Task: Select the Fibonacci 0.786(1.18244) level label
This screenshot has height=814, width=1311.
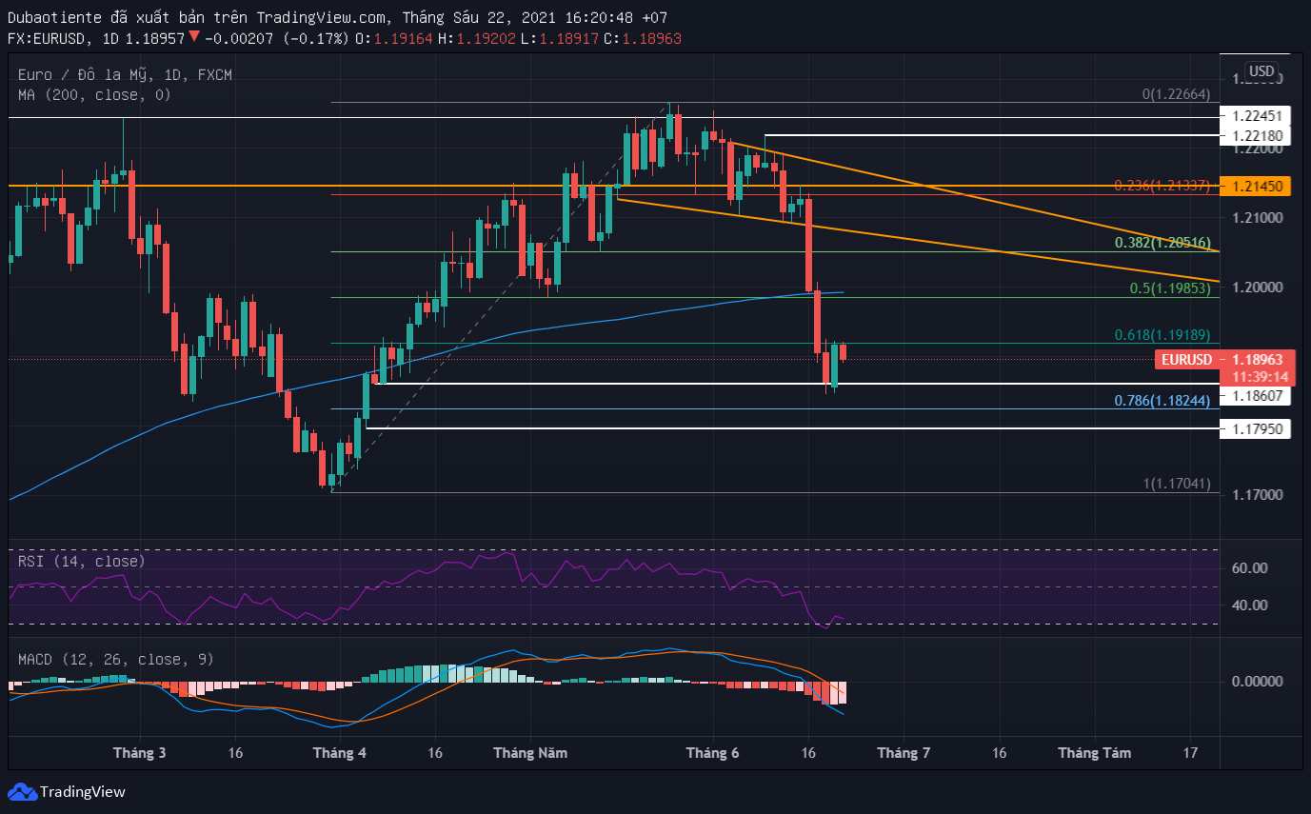Action: 1162,401
